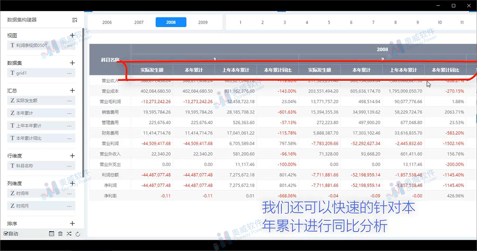The height and width of the screenshot is (251, 477).
Task: Click the 营业毛利润 row label
Action: point(110,102)
